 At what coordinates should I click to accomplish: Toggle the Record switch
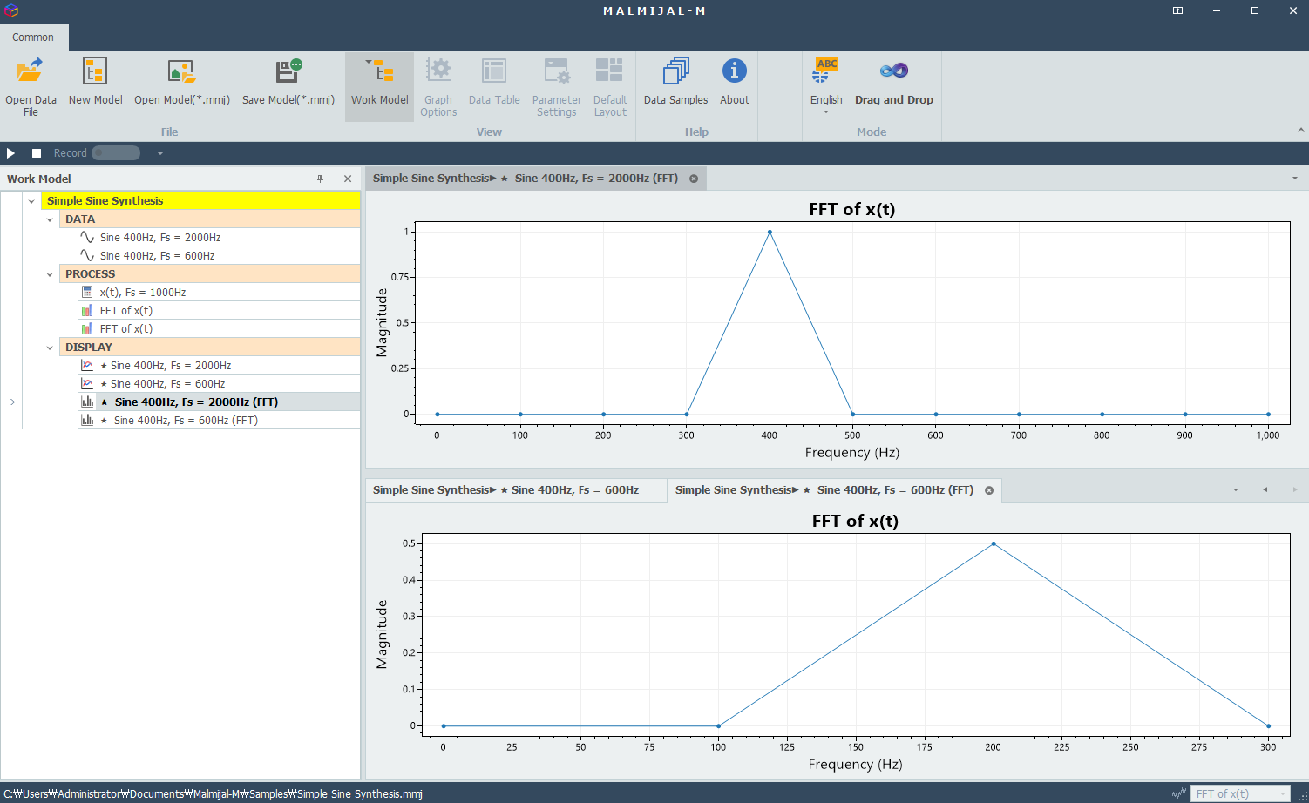(116, 153)
